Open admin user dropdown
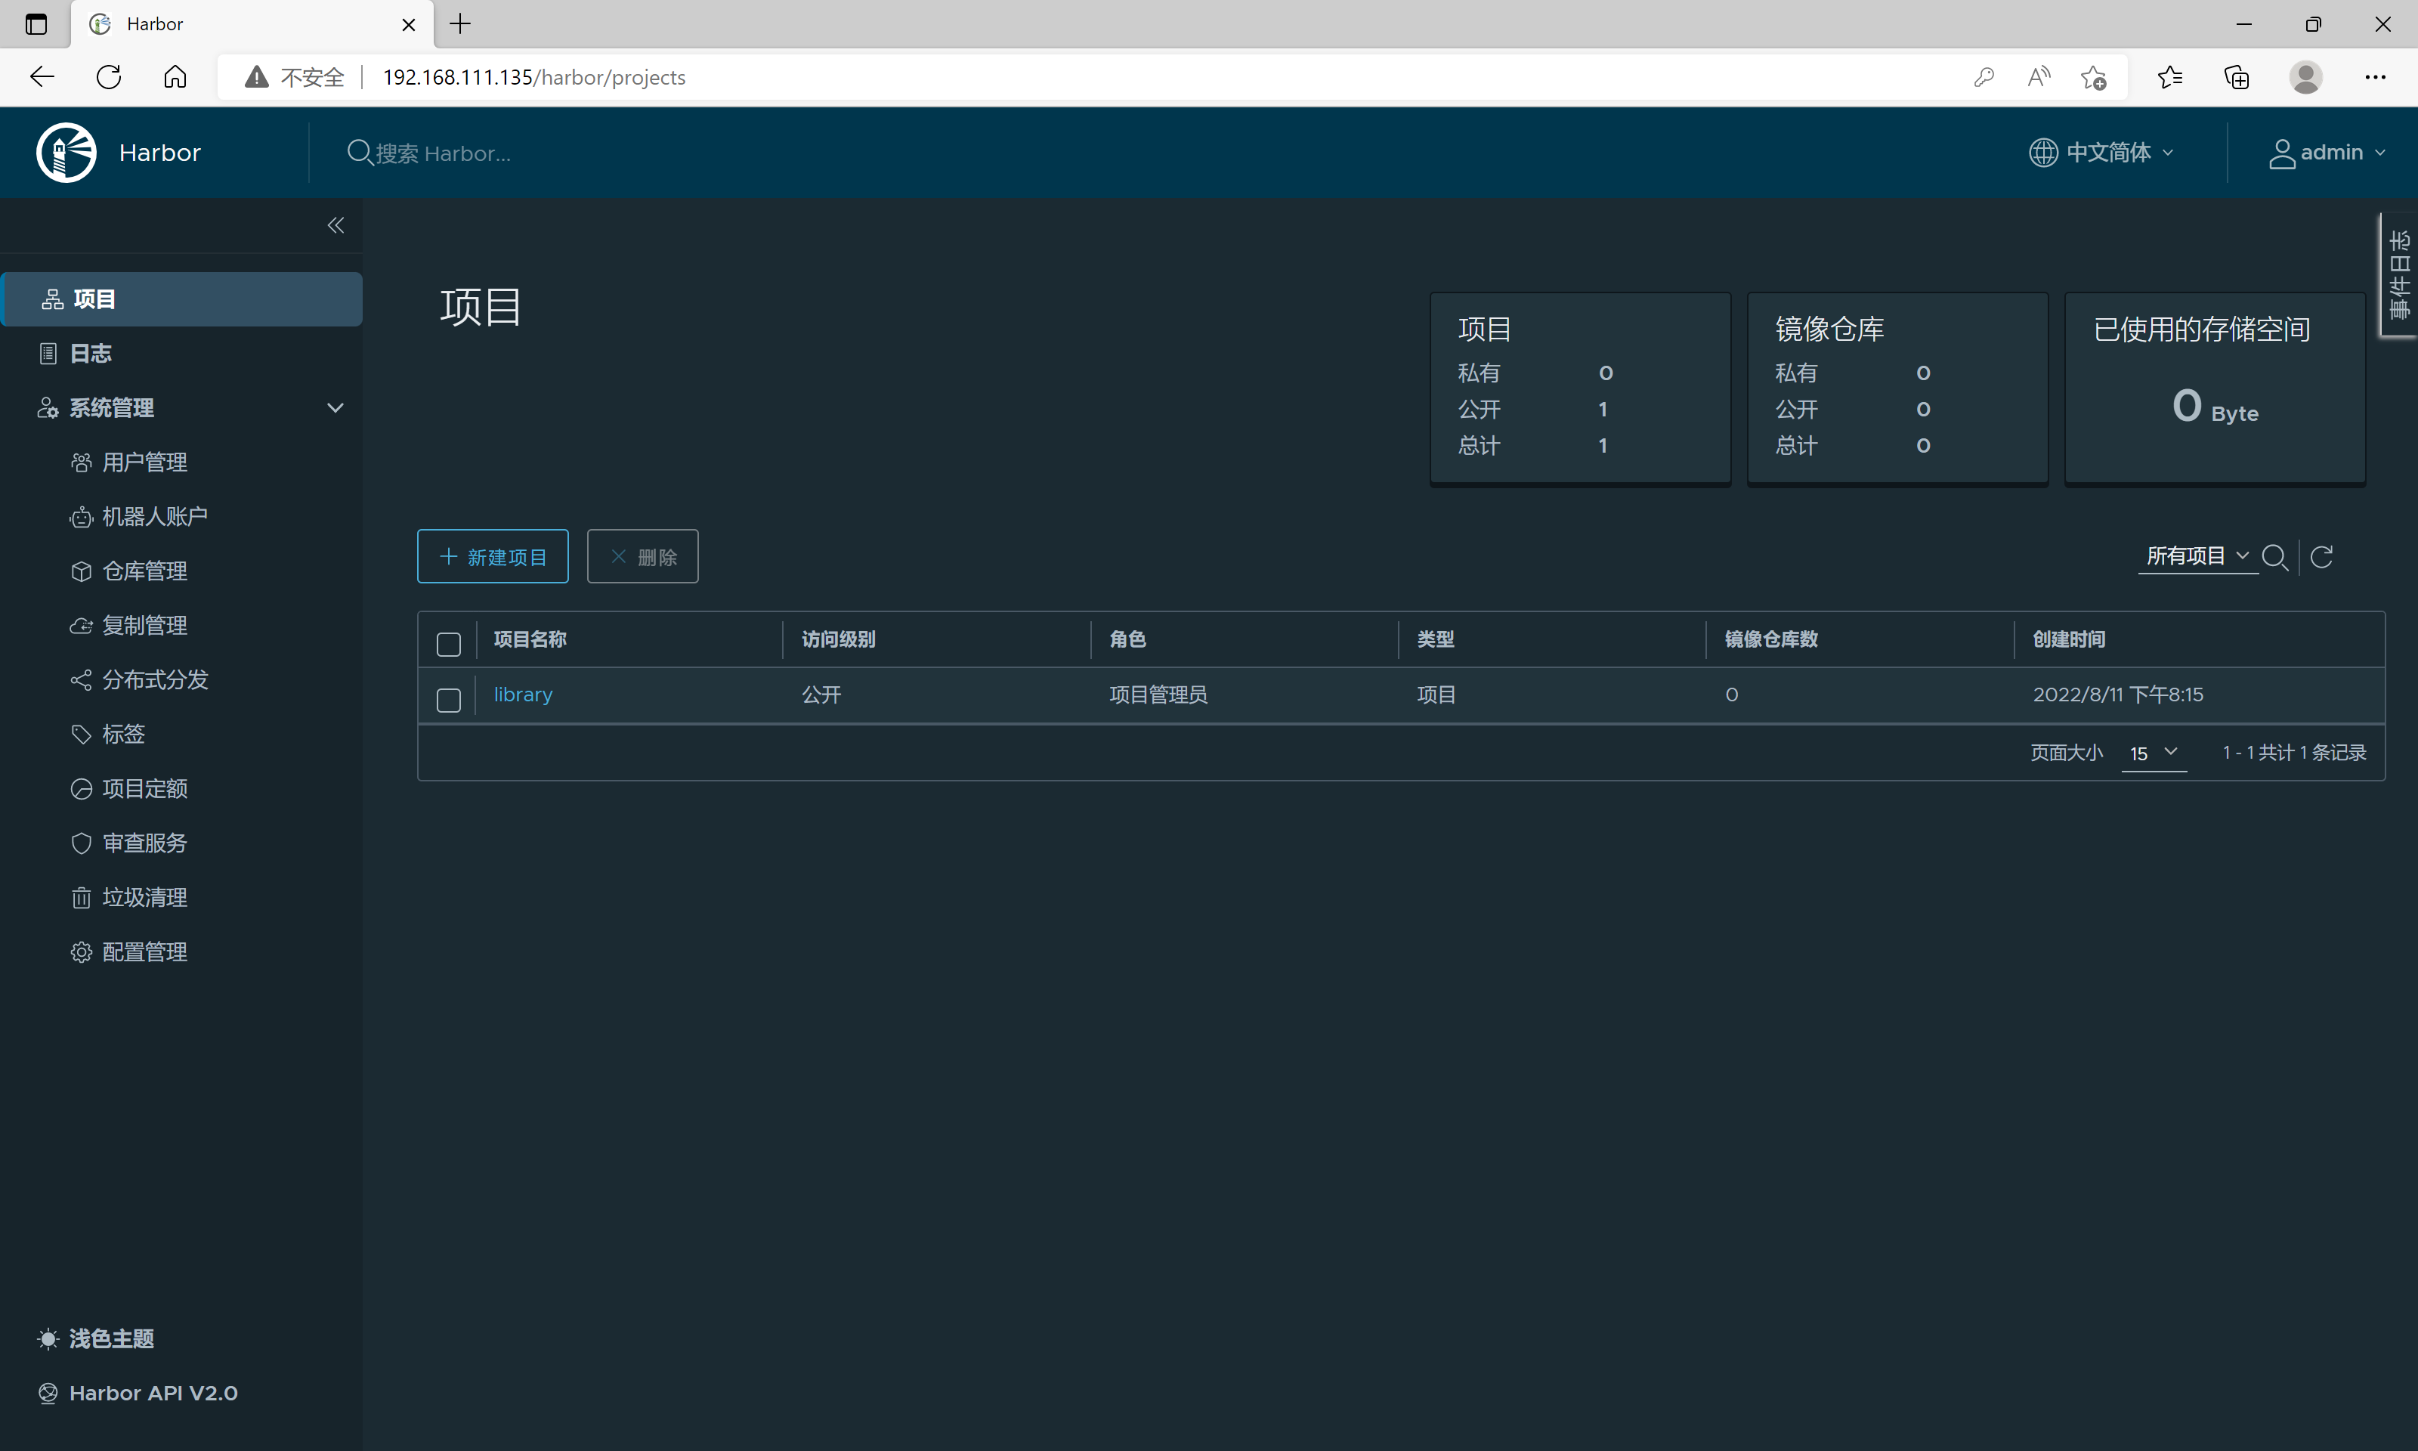This screenshot has width=2418, height=1451. point(2326,153)
